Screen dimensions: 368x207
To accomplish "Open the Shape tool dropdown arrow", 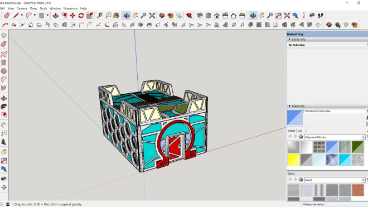I will [47, 15].
